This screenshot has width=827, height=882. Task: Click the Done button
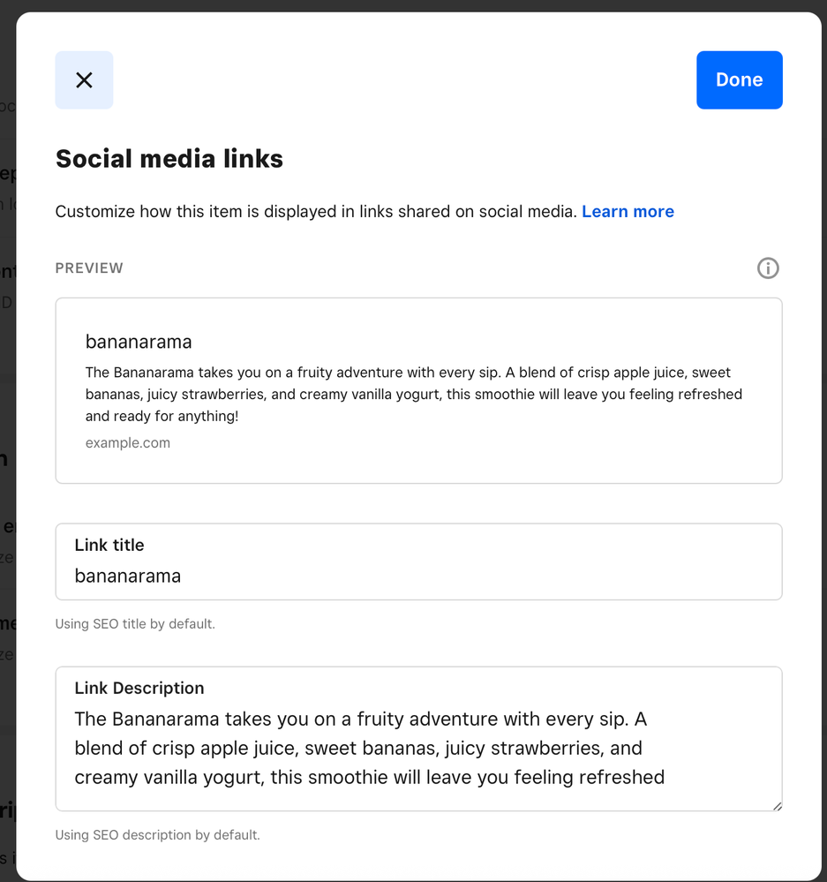(x=739, y=80)
